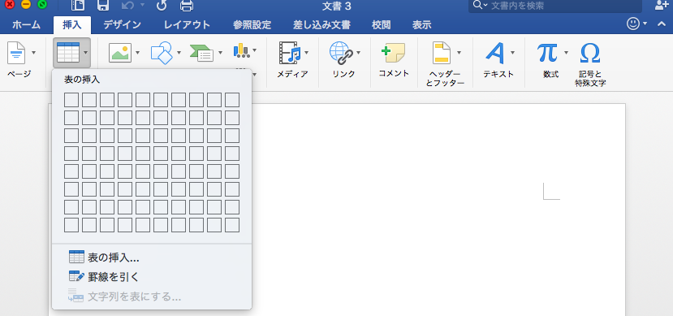The width and height of the screenshot is (673, 316).
Task: Open the search magnifier options
Action: click(x=480, y=5)
